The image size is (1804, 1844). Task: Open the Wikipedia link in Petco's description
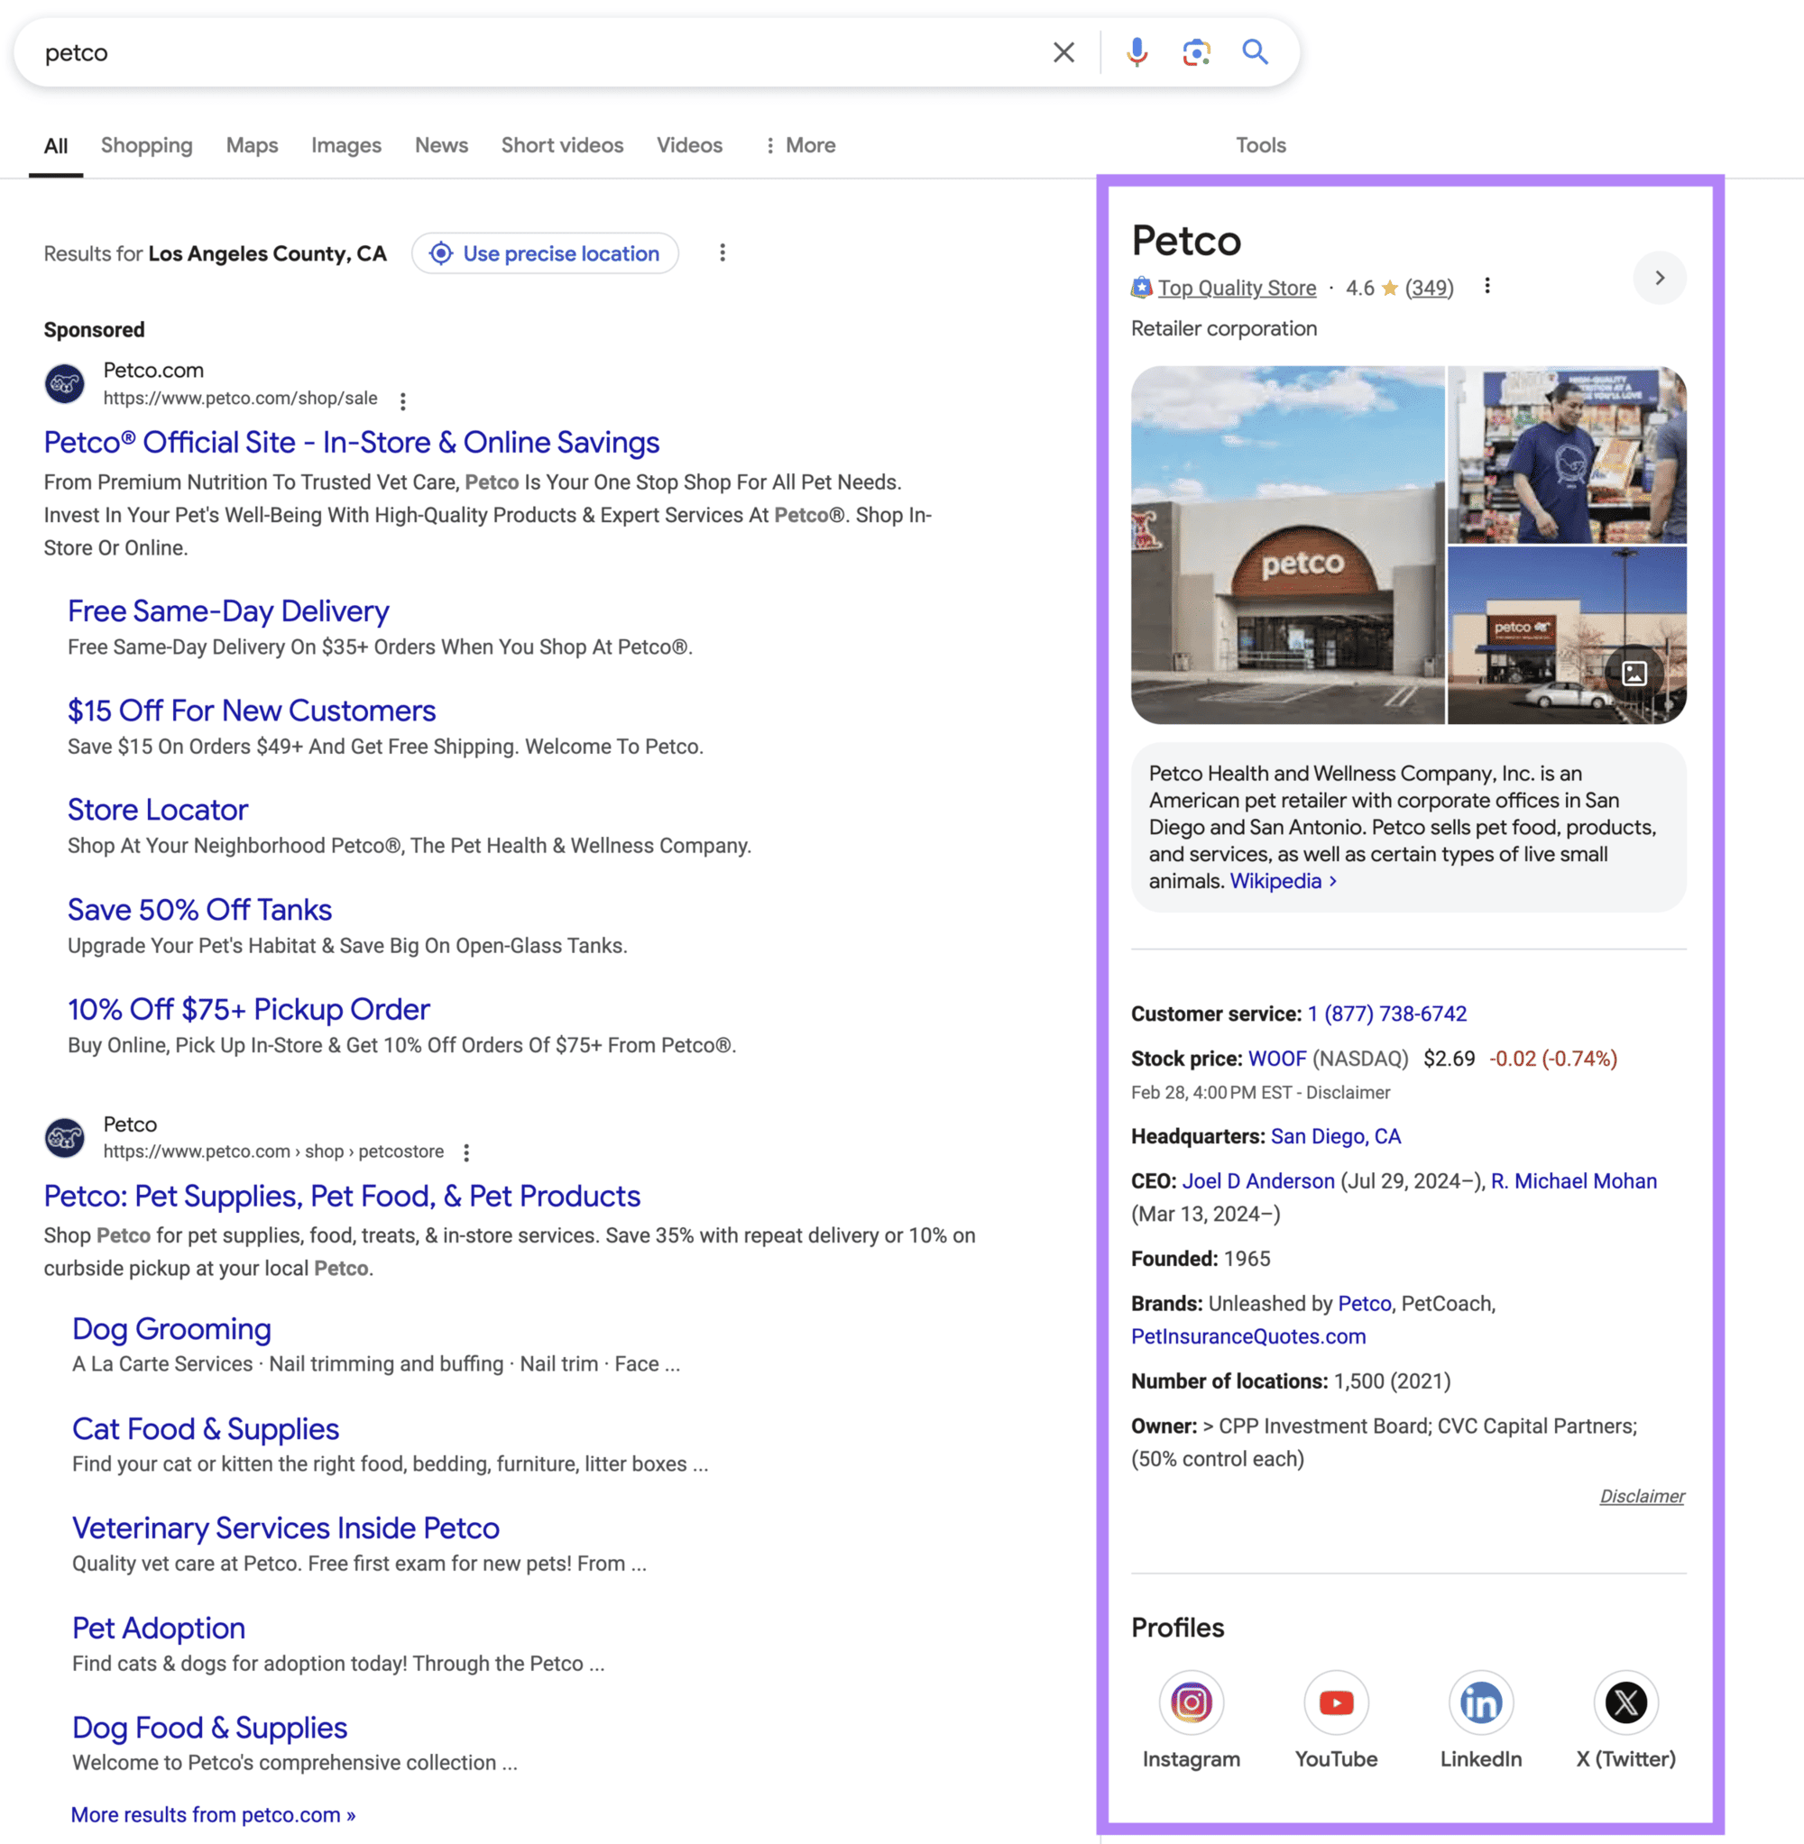(x=1276, y=881)
